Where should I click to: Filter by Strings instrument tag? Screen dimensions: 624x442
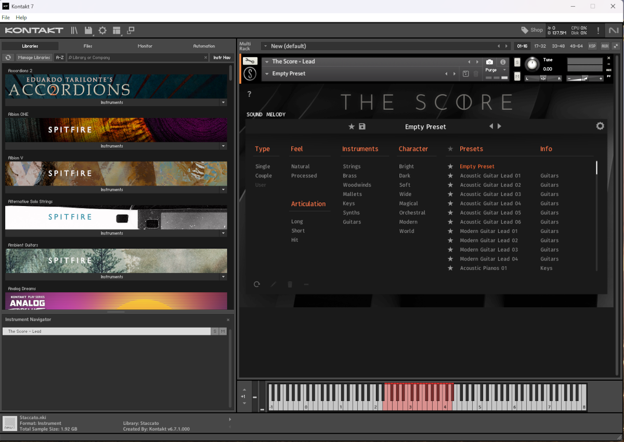coord(352,166)
